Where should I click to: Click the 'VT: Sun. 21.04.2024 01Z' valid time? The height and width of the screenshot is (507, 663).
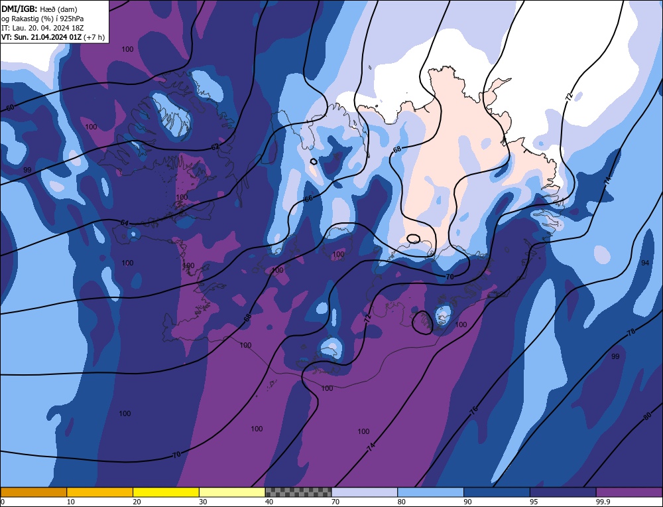(41, 37)
